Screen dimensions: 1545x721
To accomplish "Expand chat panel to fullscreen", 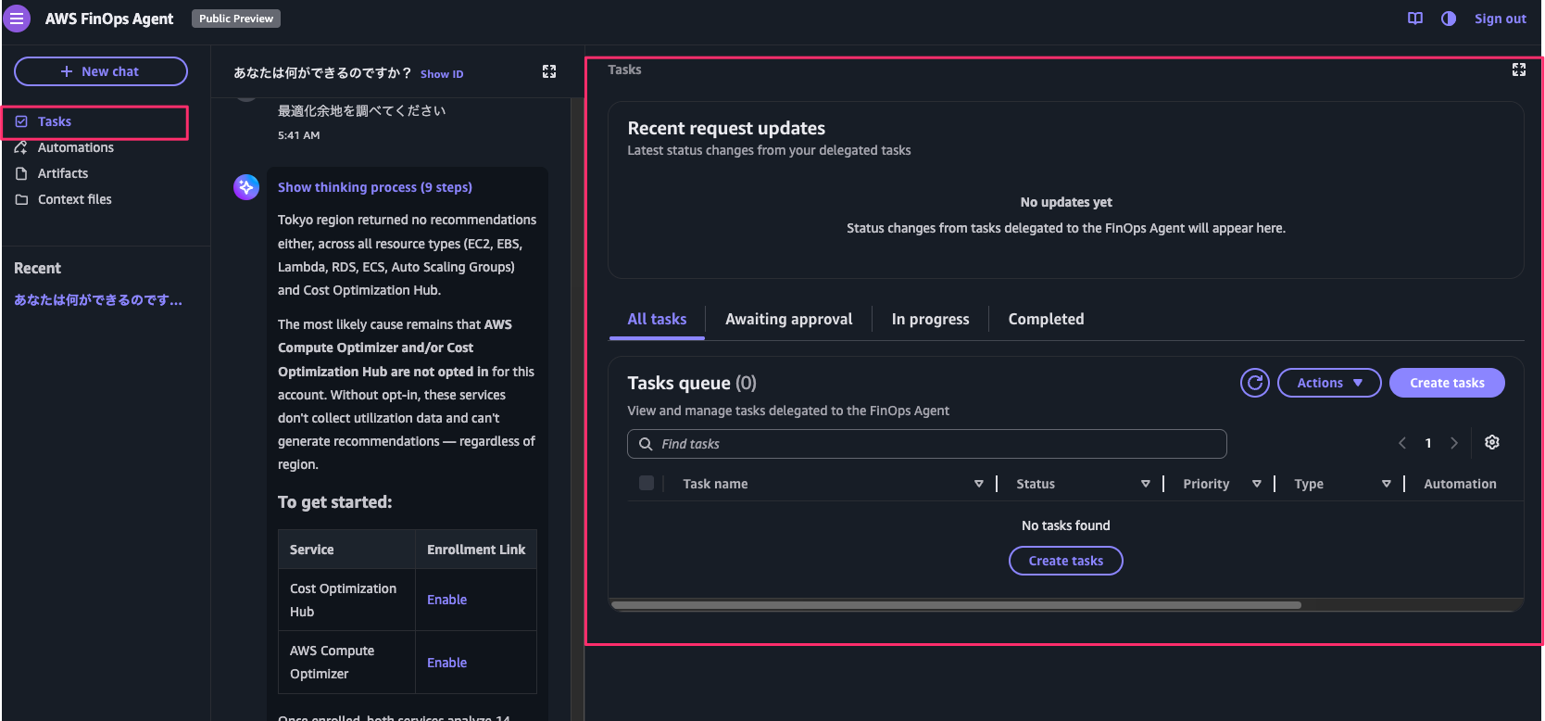I will 549,71.
